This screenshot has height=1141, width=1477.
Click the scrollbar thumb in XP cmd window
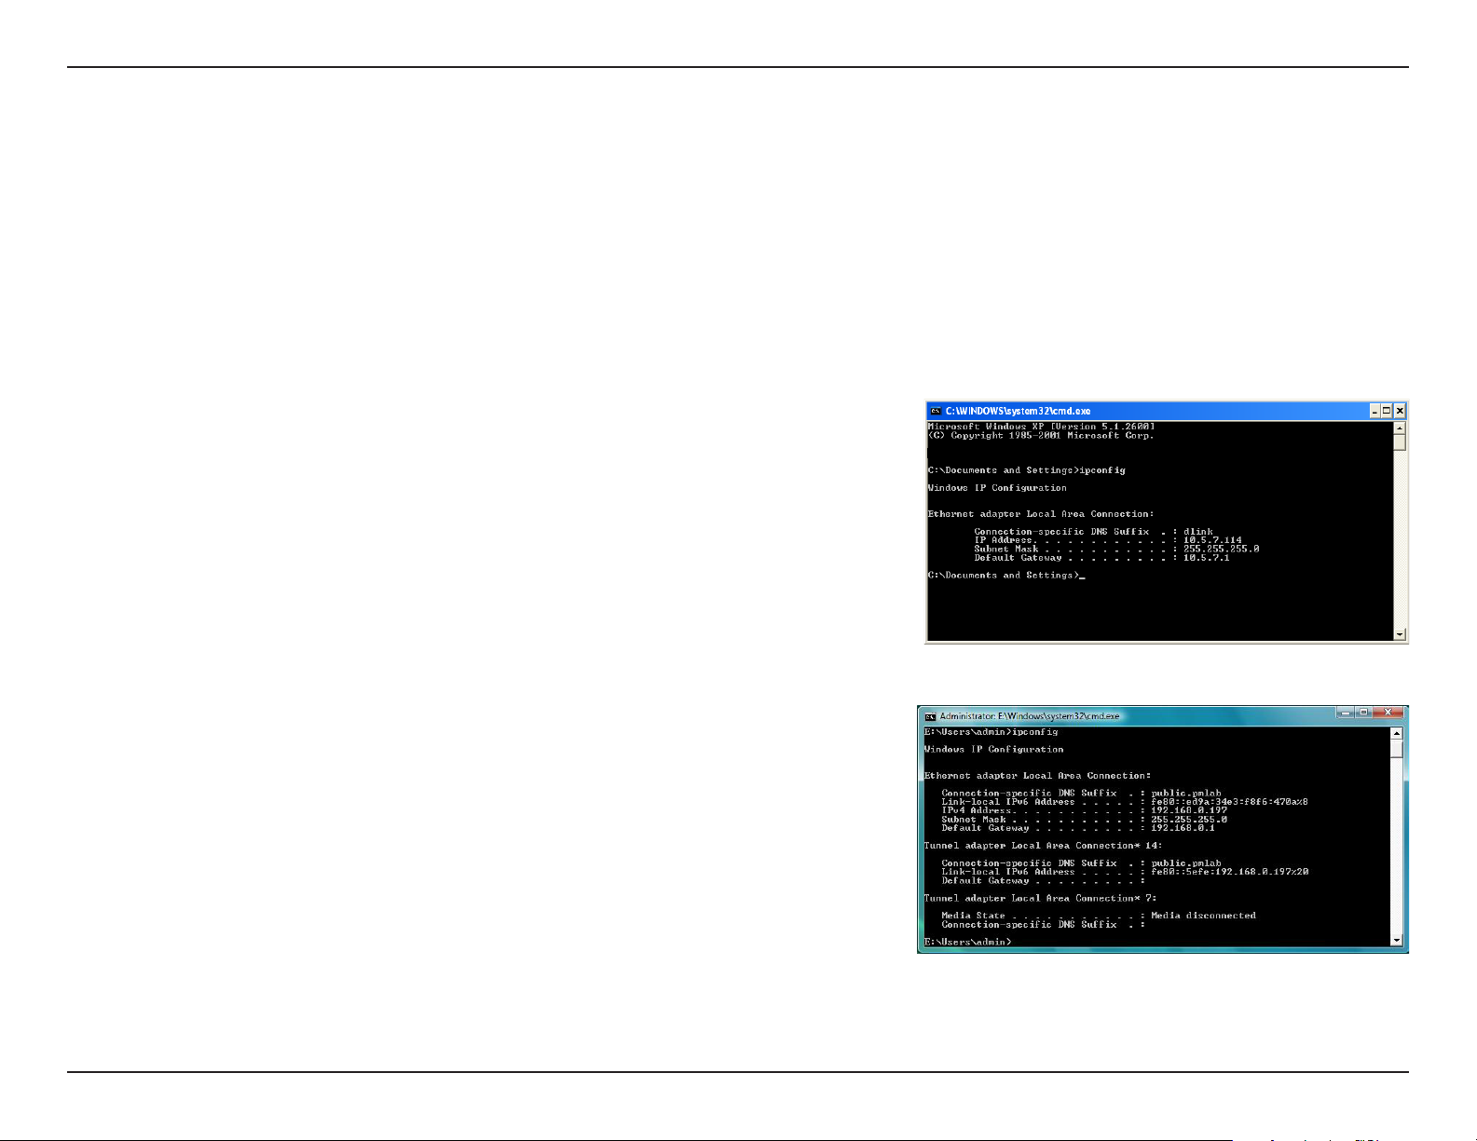tap(1400, 442)
